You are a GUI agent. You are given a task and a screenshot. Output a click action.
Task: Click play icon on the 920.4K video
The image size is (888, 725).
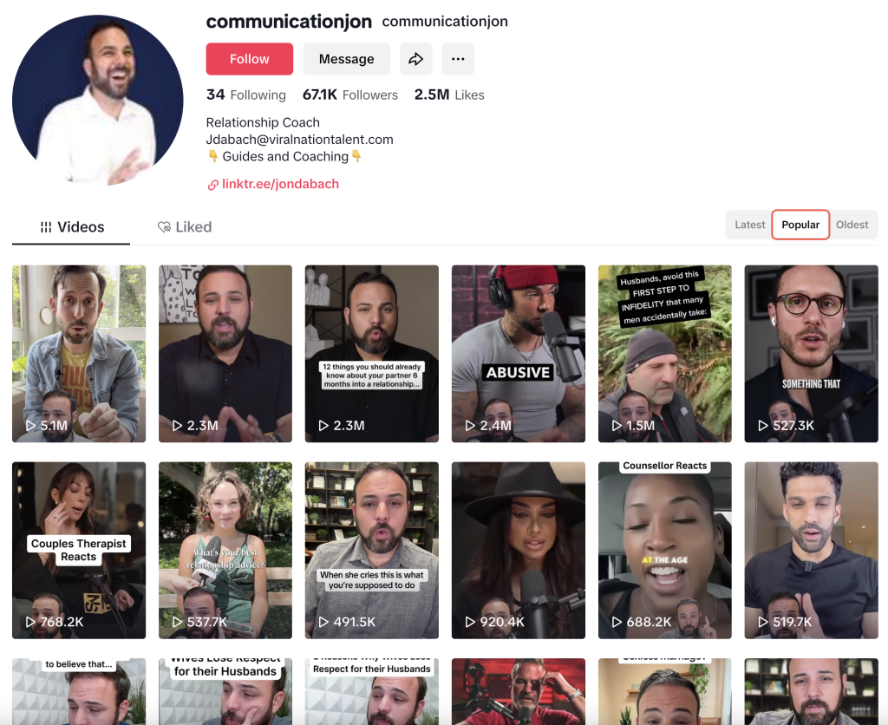470,622
